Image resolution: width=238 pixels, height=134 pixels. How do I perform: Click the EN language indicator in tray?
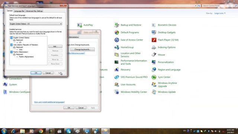[184, 131]
